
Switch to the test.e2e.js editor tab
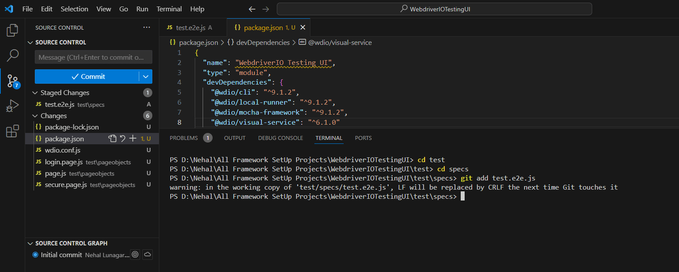tap(193, 28)
